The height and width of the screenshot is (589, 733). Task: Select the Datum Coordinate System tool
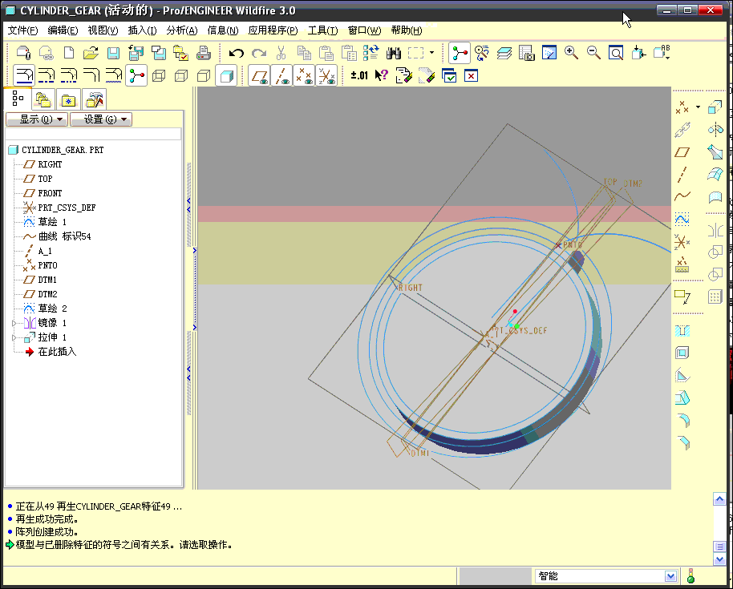[682, 242]
